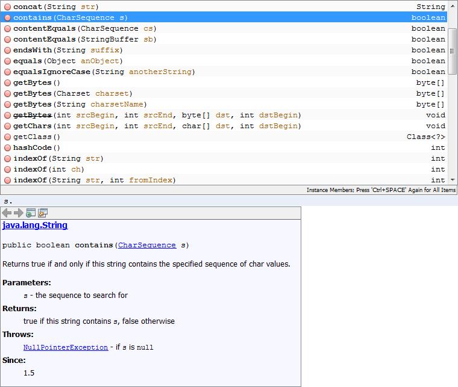The width and height of the screenshot is (458, 387).
Task: Click the method icon beside concat(String str)
Action: click(8, 7)
